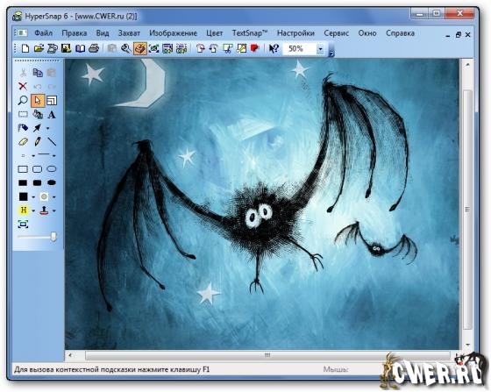Select the arrow drawing tool

pyautogui.click(x=37, y=128)
